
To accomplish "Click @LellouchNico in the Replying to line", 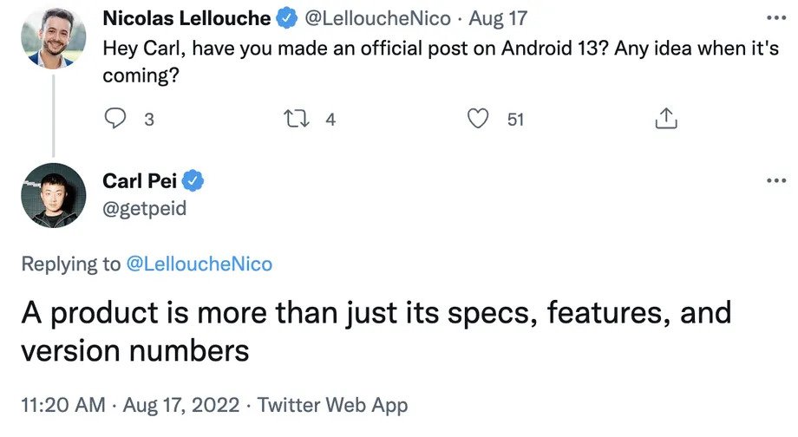I will tap(199, 264).
